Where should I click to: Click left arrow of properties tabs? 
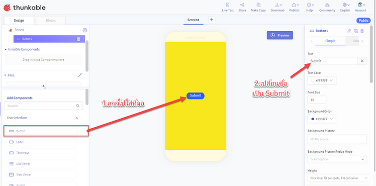point(311,41)
